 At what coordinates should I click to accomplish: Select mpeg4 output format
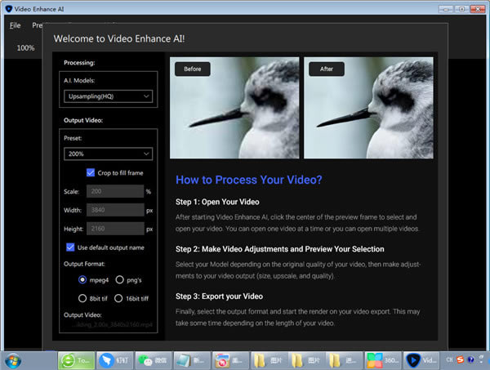82,279
